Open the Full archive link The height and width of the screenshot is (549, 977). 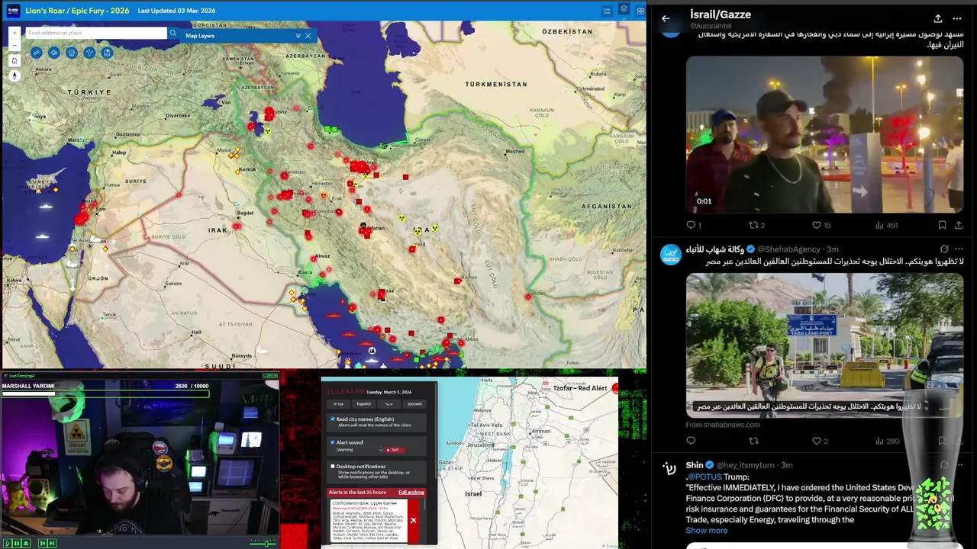[x=411, y=492]
